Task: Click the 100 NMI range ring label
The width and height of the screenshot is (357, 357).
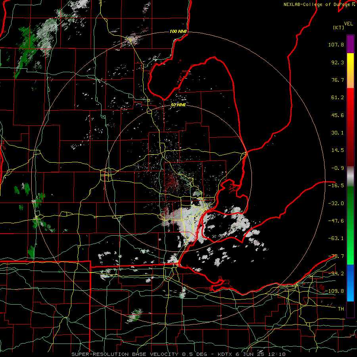Action: (x=178, y=31)
